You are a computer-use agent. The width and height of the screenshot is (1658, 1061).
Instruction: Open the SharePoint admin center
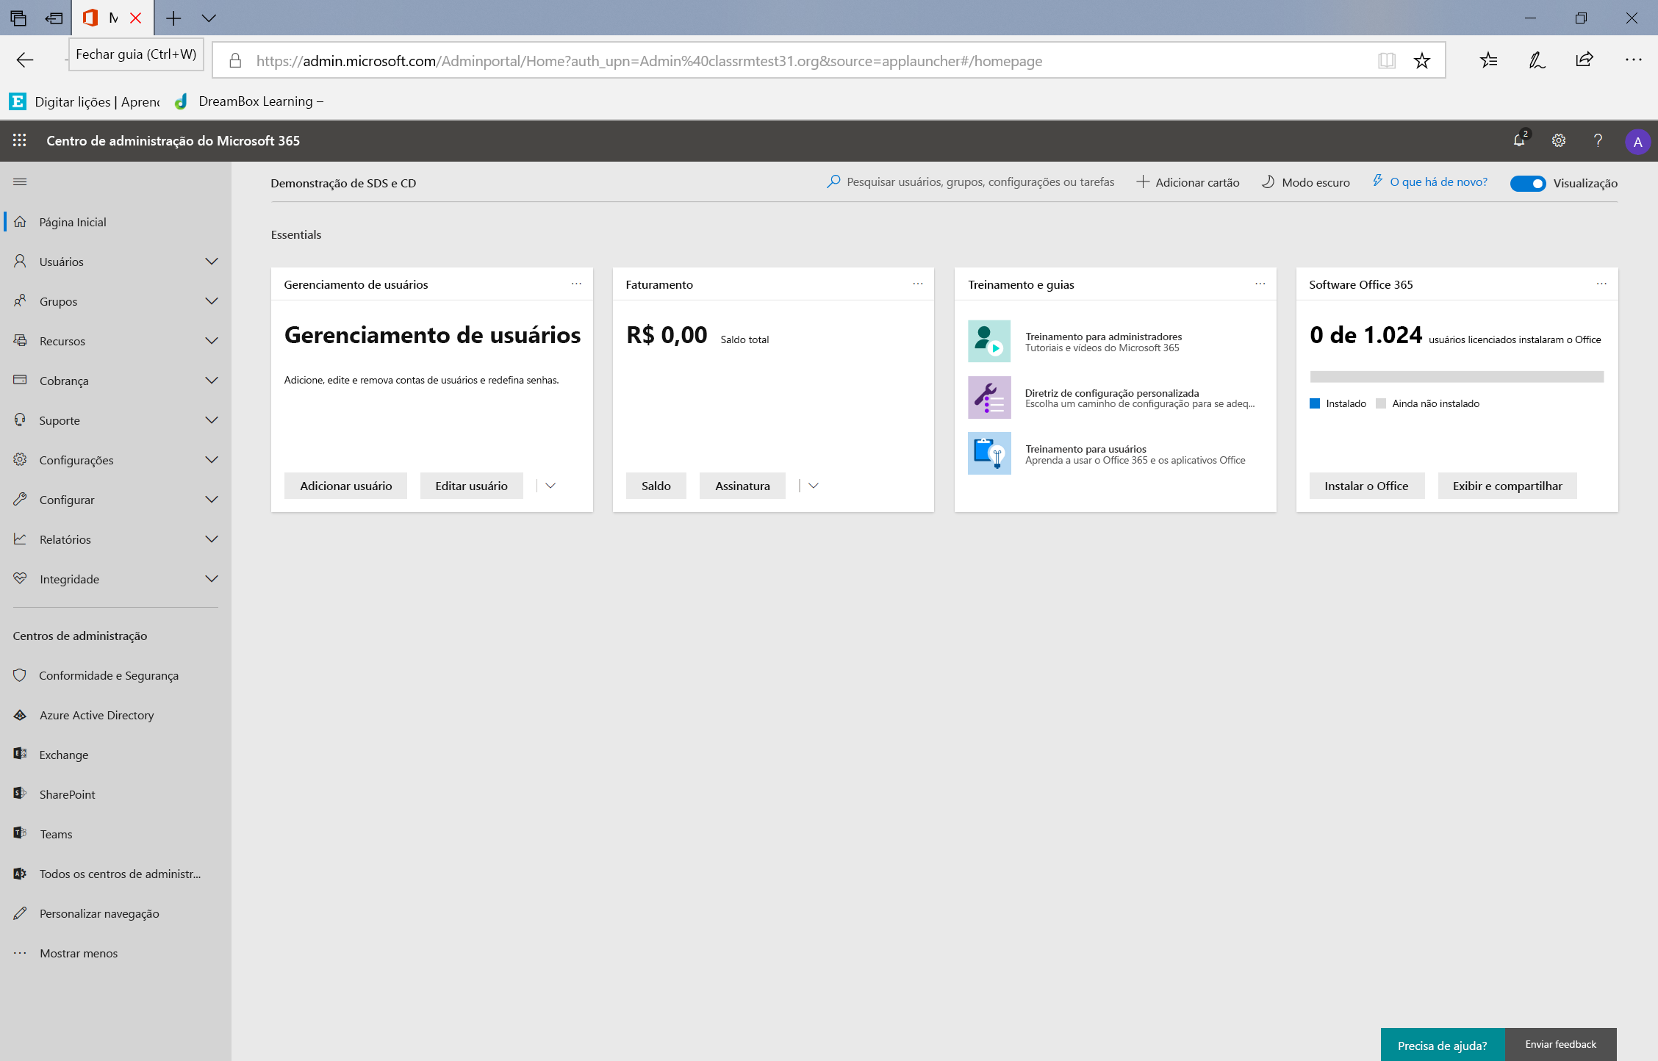pos(67,794)
